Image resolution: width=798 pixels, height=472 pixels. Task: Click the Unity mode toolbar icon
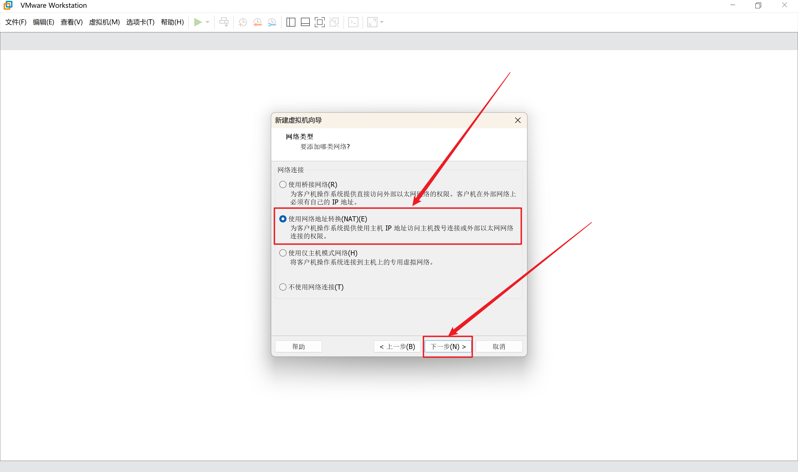coord(334,22)
